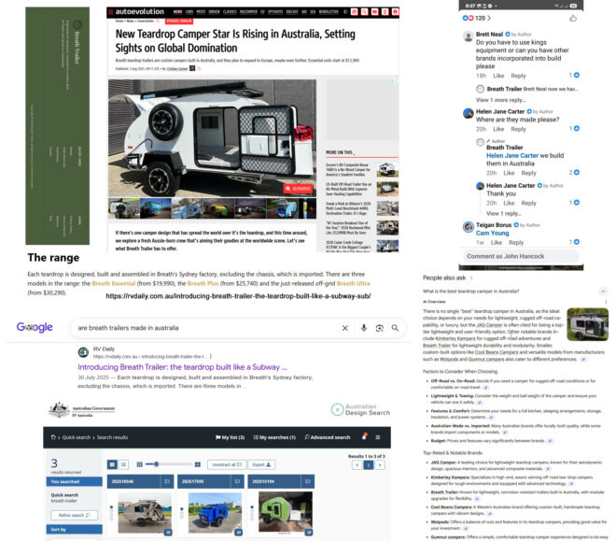
Task: Tap Brett Neal's profile avatar
Action: pyautogui.click(x=468, y=36)
